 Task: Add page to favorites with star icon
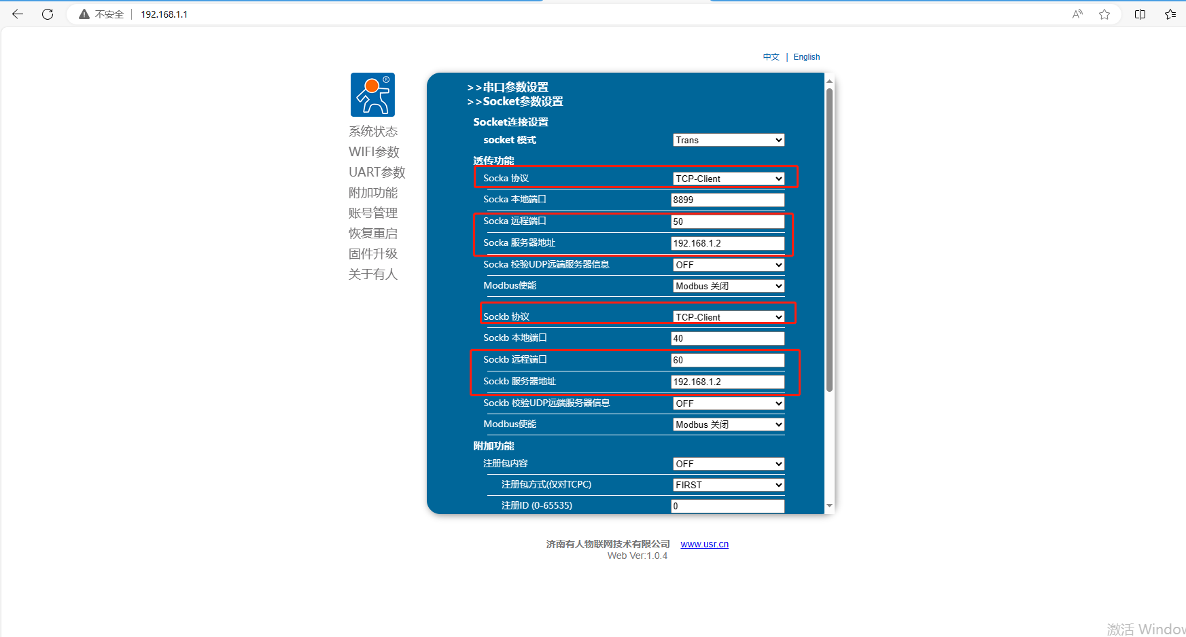click(1104, 14)
